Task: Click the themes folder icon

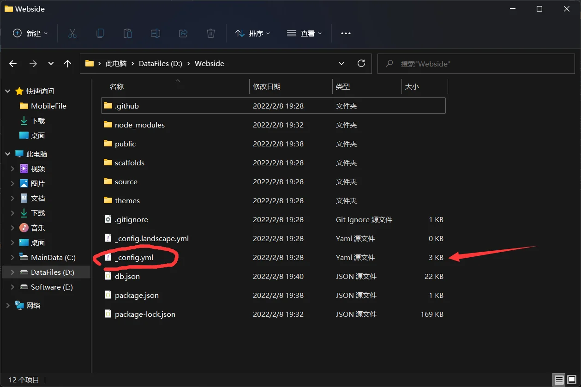Action: pos(108,200)
